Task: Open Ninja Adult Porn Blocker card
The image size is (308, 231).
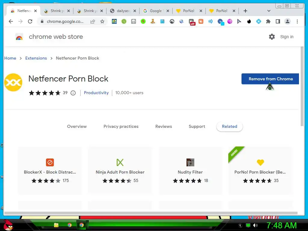Action: point(120,171)
